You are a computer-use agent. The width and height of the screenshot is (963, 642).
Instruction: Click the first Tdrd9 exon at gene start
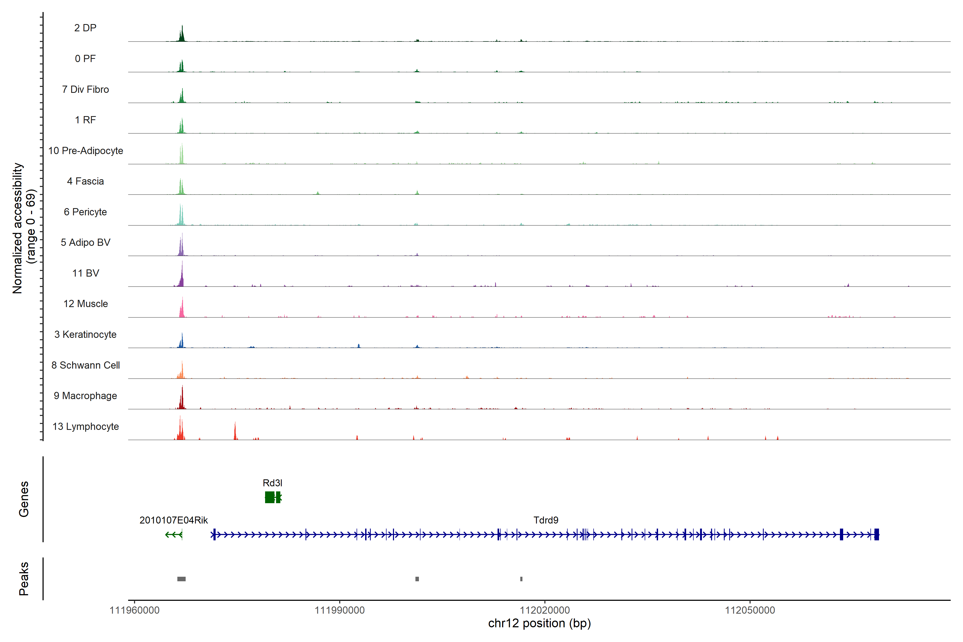(x=214, y=534)
